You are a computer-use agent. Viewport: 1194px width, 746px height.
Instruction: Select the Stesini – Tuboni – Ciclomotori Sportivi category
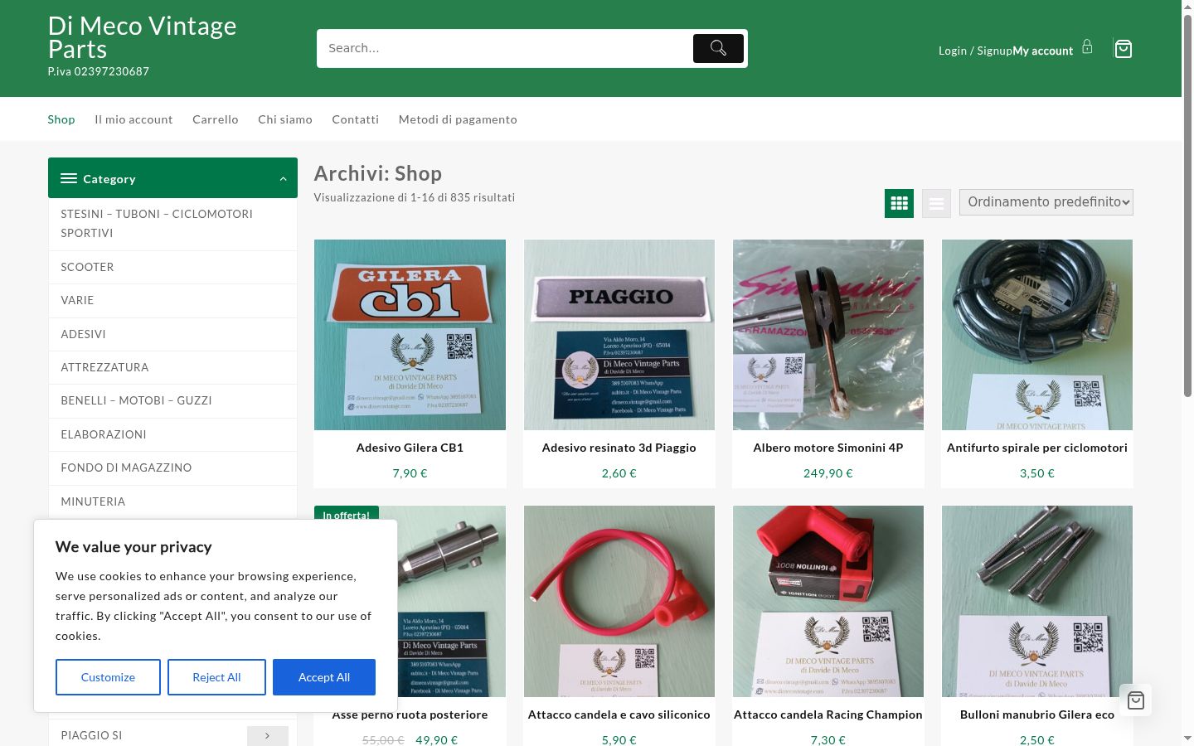[x=172, y=223]
